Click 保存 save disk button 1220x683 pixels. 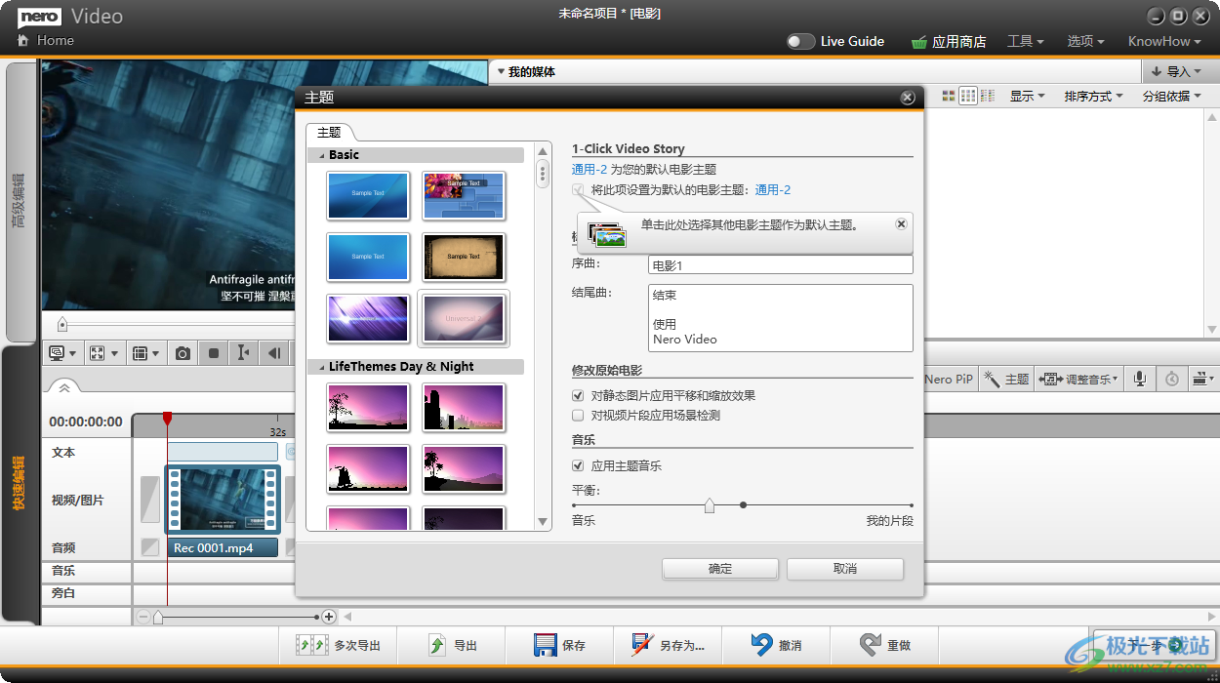559,645
